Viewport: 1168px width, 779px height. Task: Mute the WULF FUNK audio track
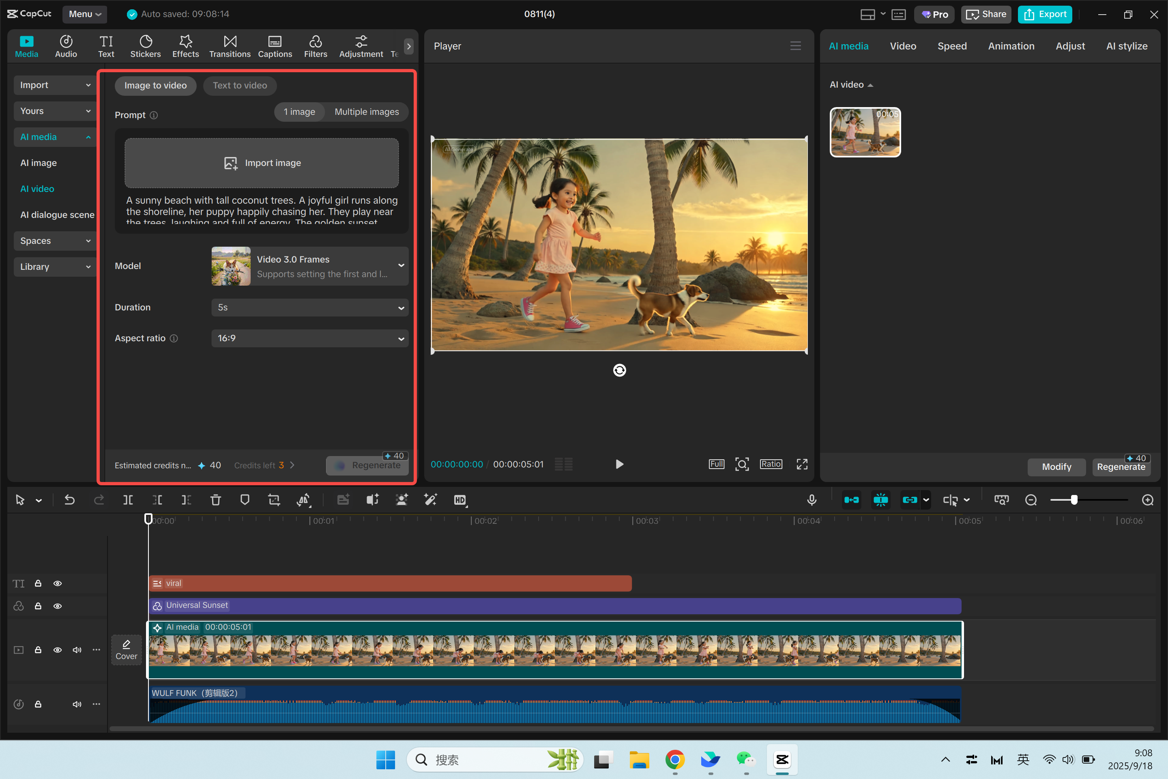tap(77, 704)
